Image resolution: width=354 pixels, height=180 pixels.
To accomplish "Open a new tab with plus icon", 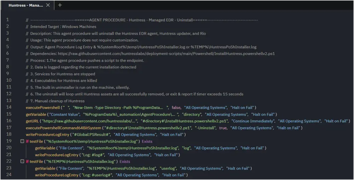I will pos(60,5).
